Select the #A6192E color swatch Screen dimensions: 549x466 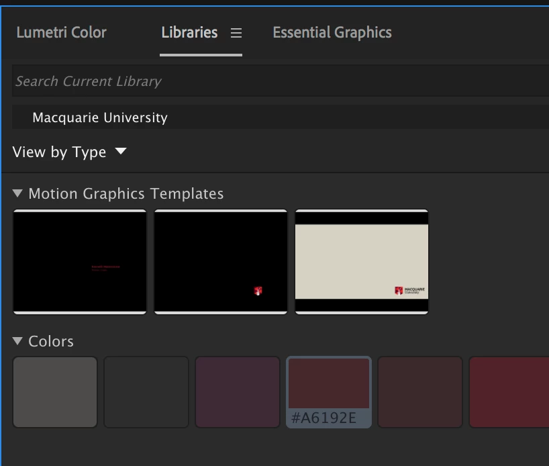tap(329, 392)
